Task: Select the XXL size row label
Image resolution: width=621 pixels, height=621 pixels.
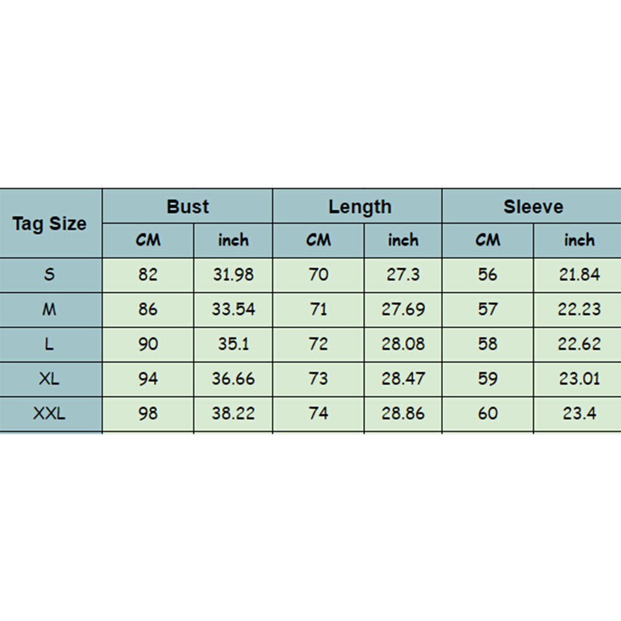Action: [50, 413]
